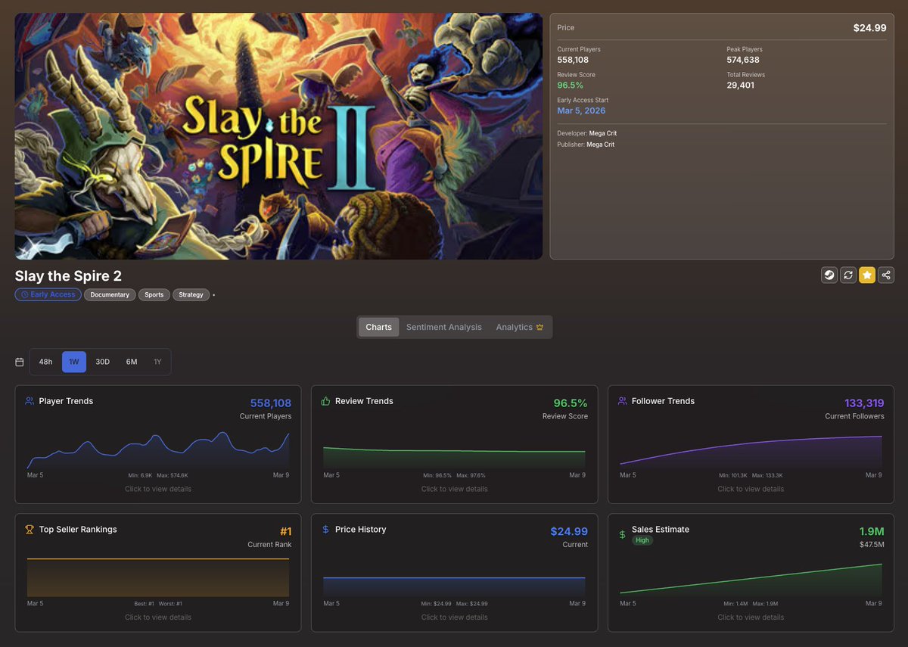Click the 1.9M sales estimate value

[x=872, y=532]
